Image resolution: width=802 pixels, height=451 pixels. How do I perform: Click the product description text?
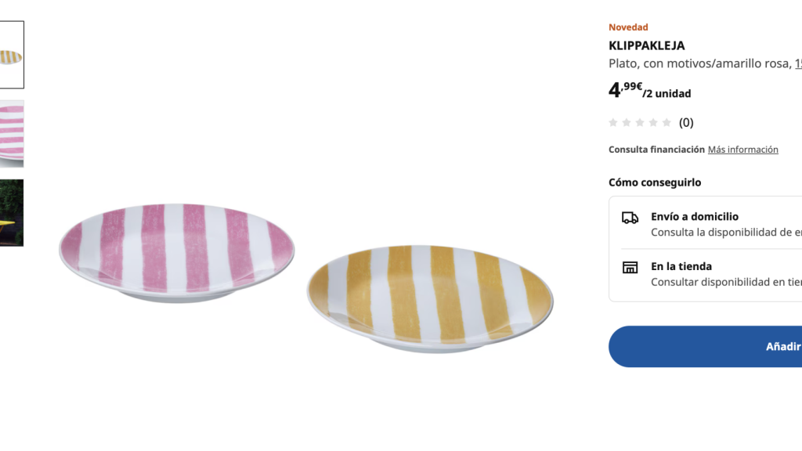(x=697, y=63)
